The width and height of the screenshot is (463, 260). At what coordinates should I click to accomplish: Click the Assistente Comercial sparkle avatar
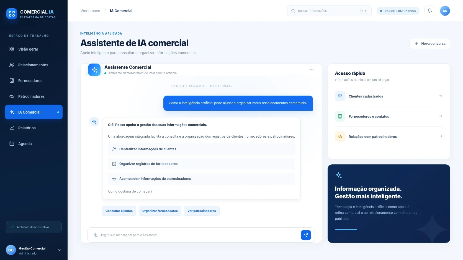pyautogui.click(x=94, y=70)
